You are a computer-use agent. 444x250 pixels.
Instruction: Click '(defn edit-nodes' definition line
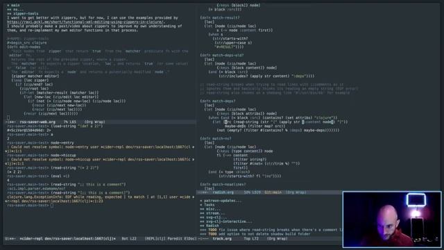coord(24,47)
